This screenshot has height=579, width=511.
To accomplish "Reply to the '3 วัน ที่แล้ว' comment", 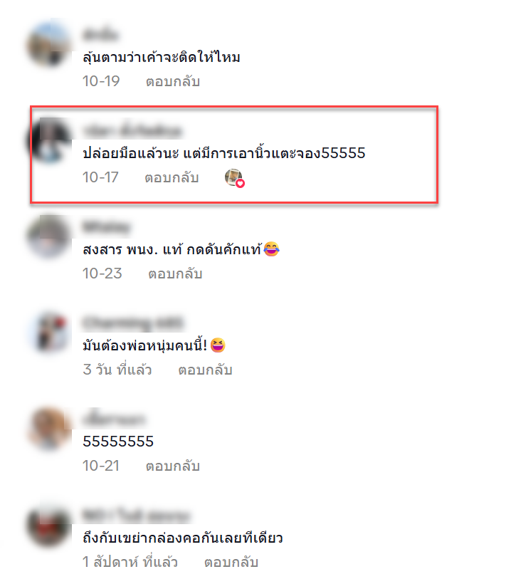I will tap(205, 370).
